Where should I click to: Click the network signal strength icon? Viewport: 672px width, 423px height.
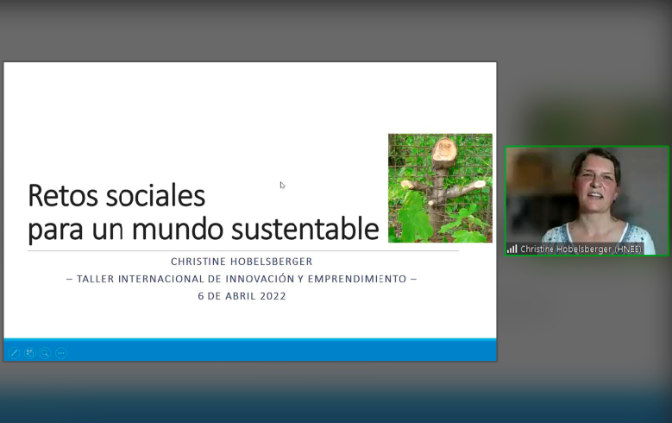point(512,249)
